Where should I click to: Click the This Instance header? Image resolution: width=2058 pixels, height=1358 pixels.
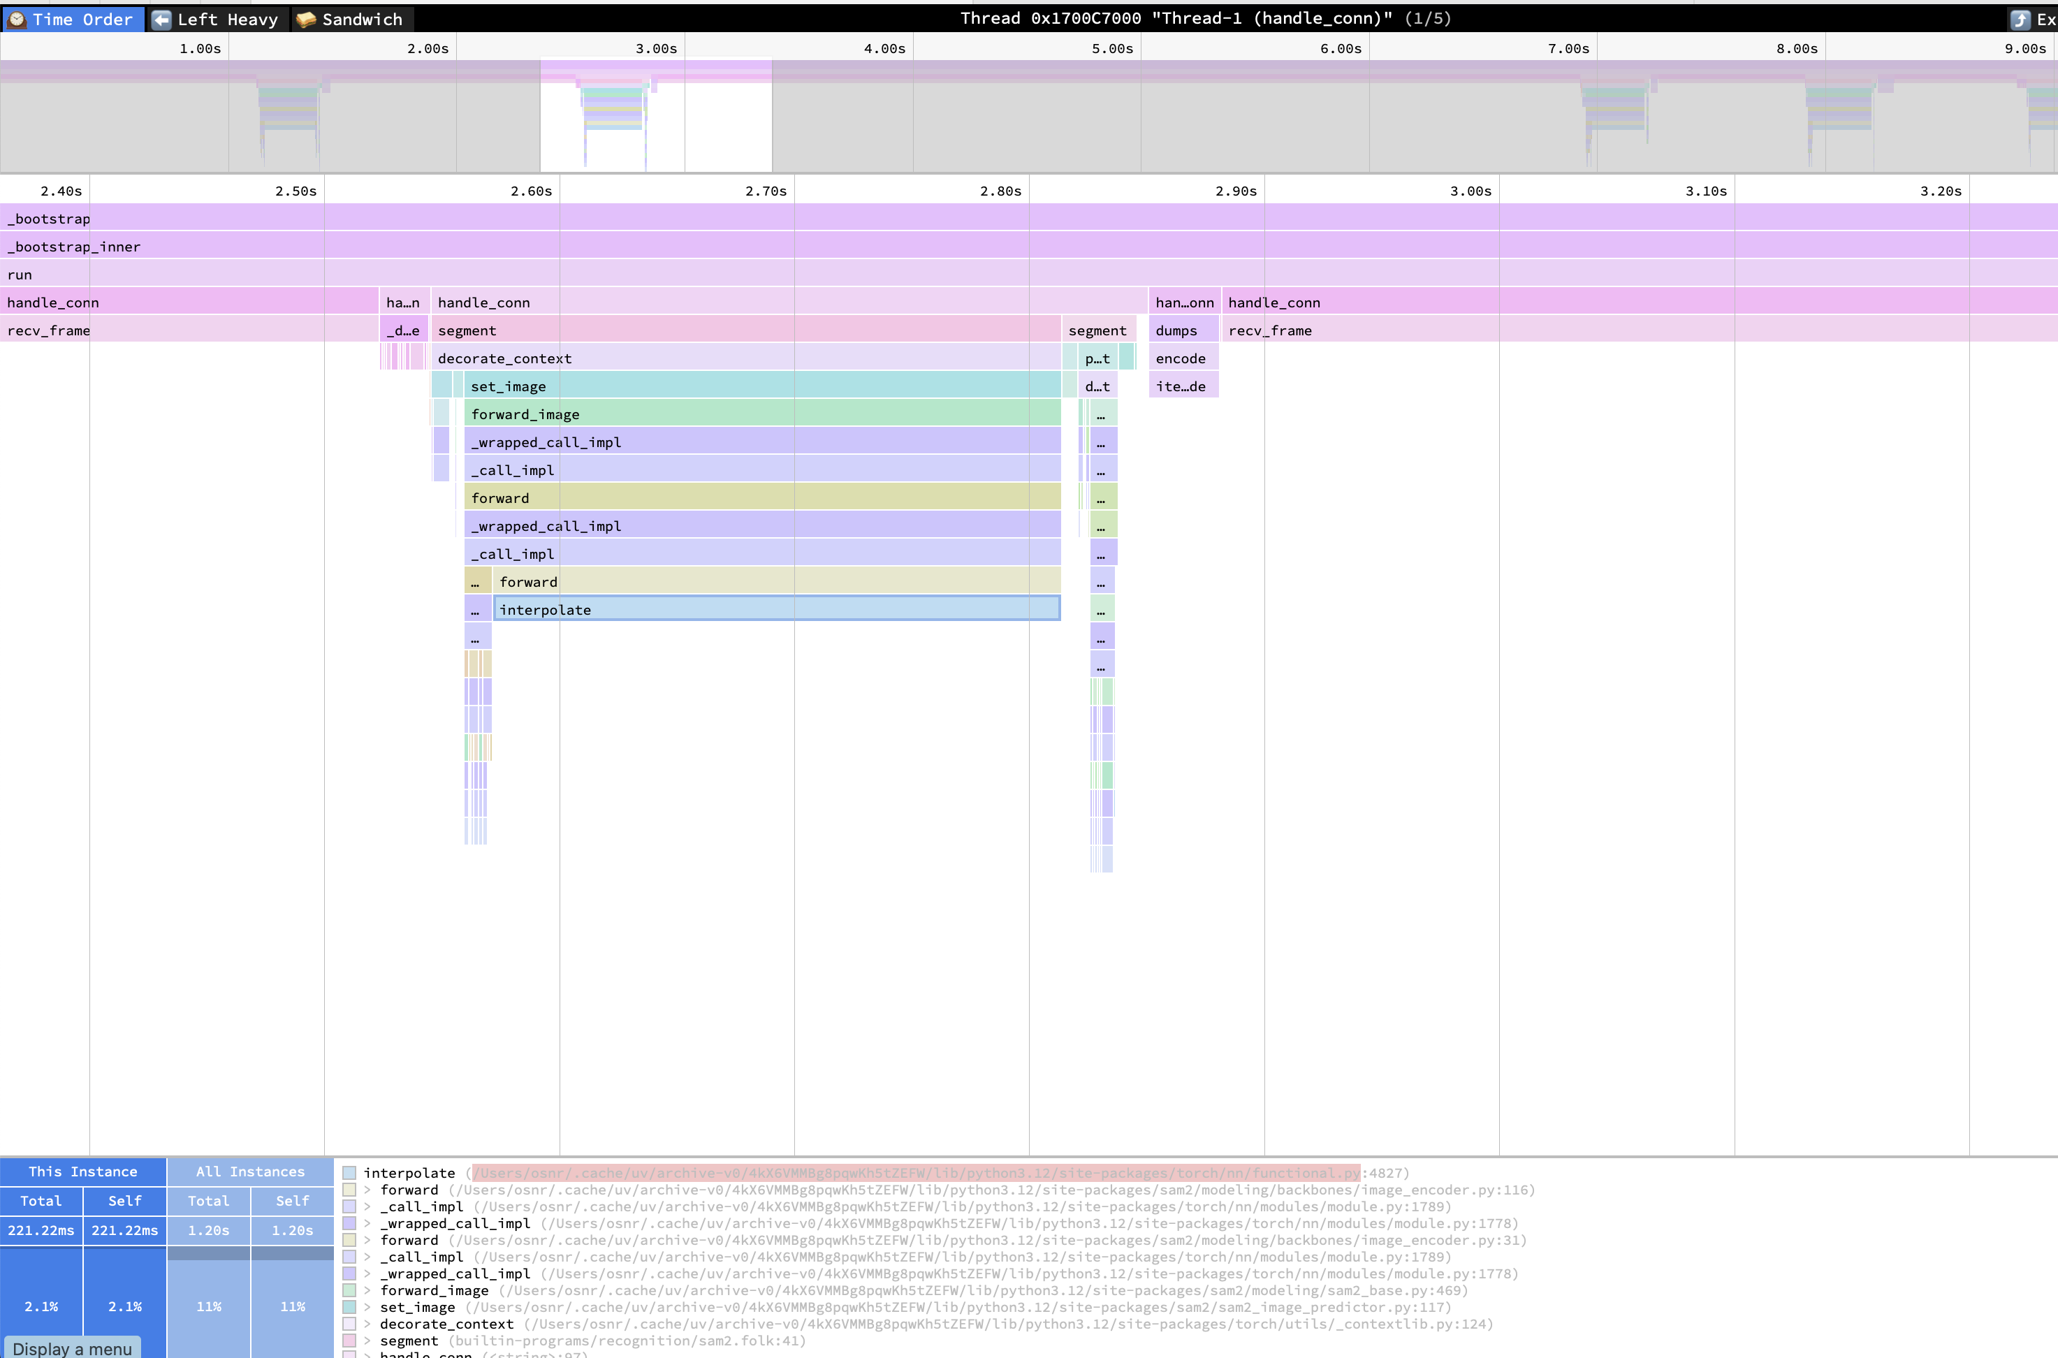(83, 1171)
